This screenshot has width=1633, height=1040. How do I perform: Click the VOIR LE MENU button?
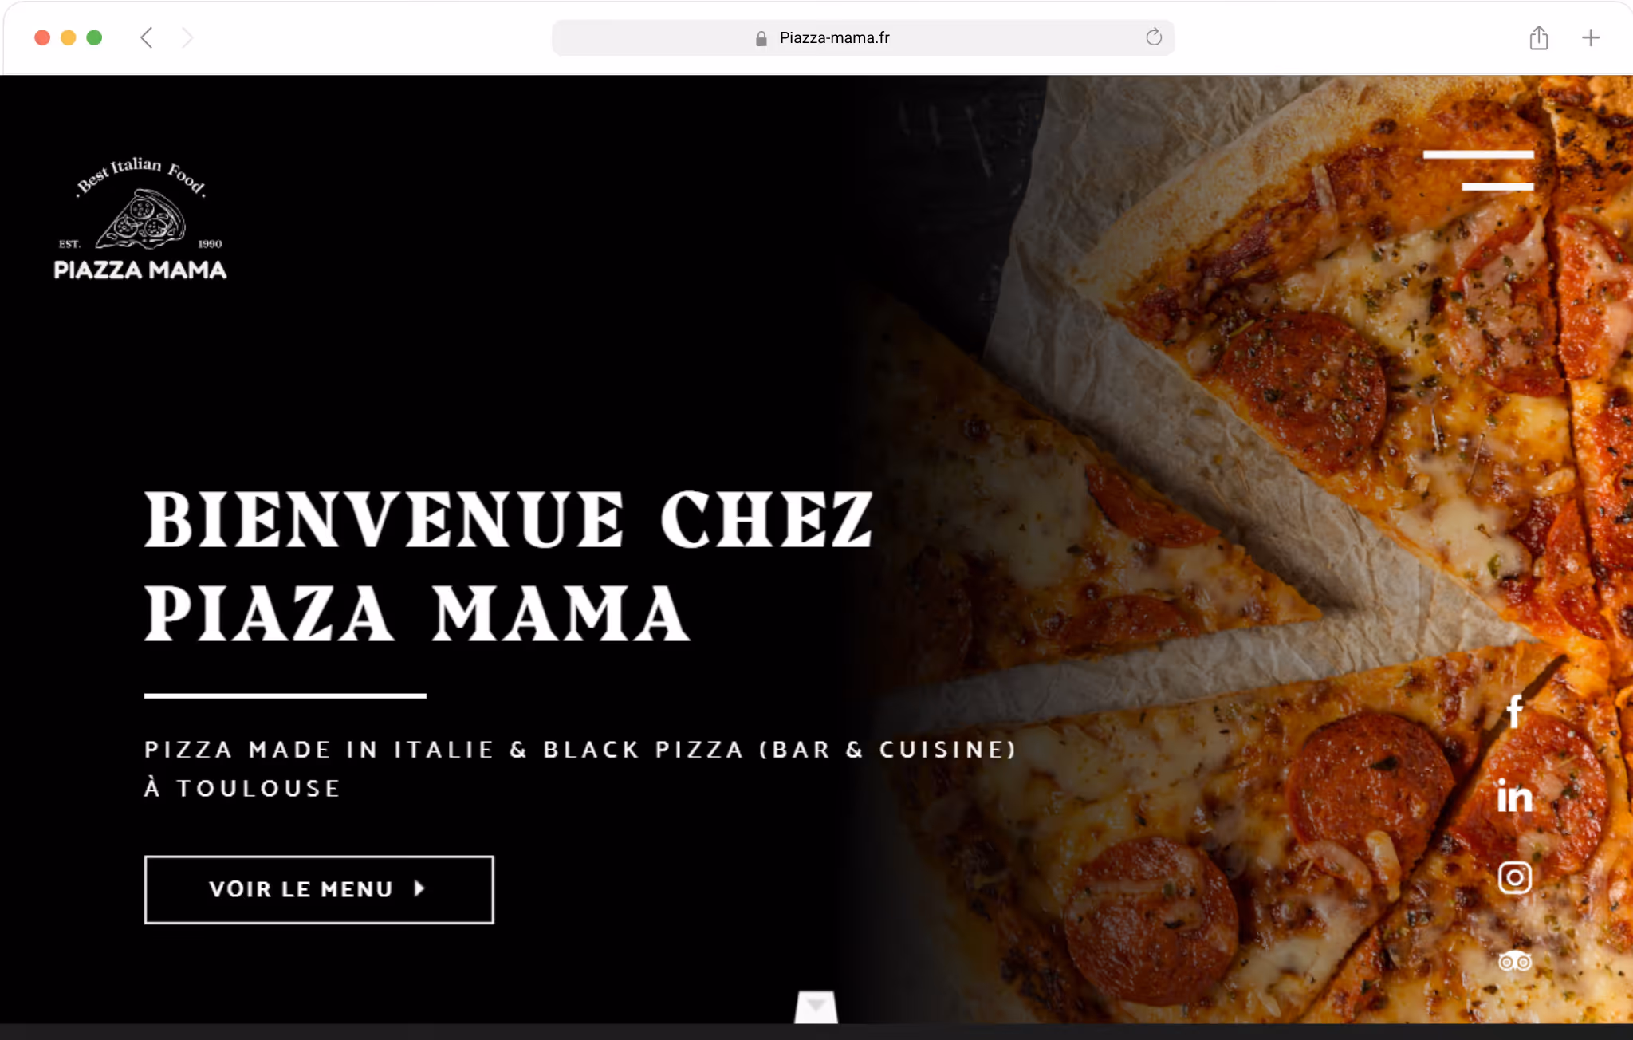(x=319, y=889)
